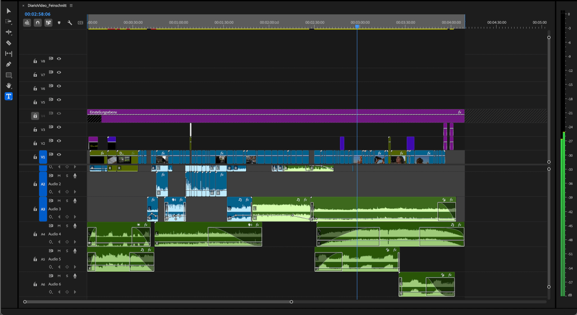
Task: Select the Pen tool
Action: point(9,64)
